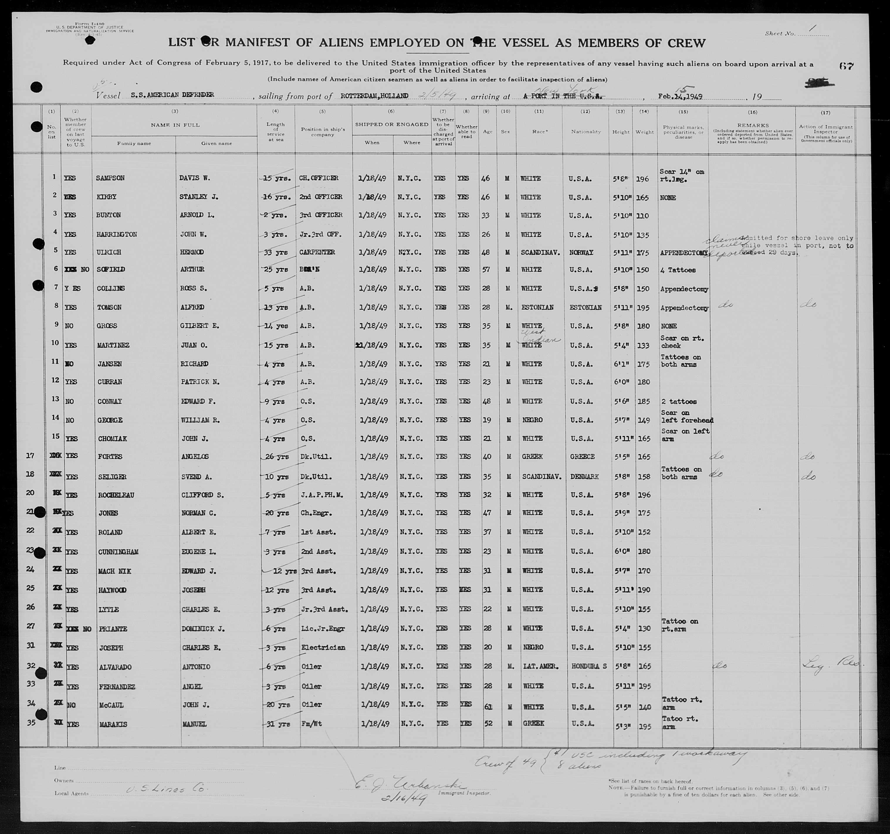The width and height of the screenshot is (890, 834).
Task: Click the family name MACH NIK
Action: (115, 571)
